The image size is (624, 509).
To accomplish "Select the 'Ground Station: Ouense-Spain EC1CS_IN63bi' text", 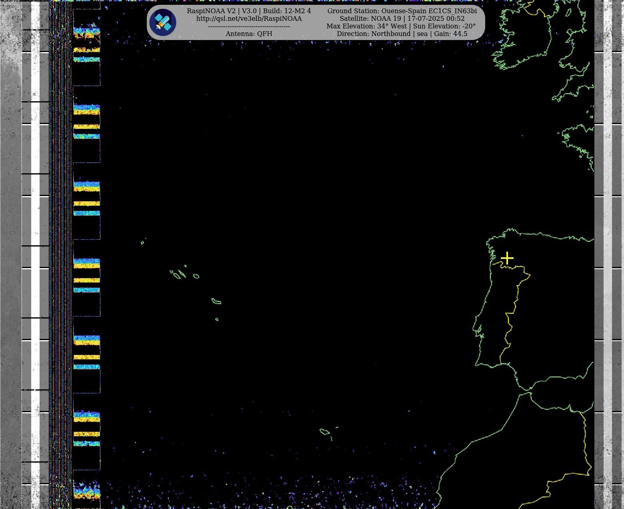I will pos(402,11).
